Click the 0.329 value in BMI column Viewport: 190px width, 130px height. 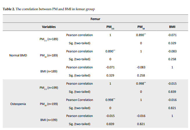(172, 43)
